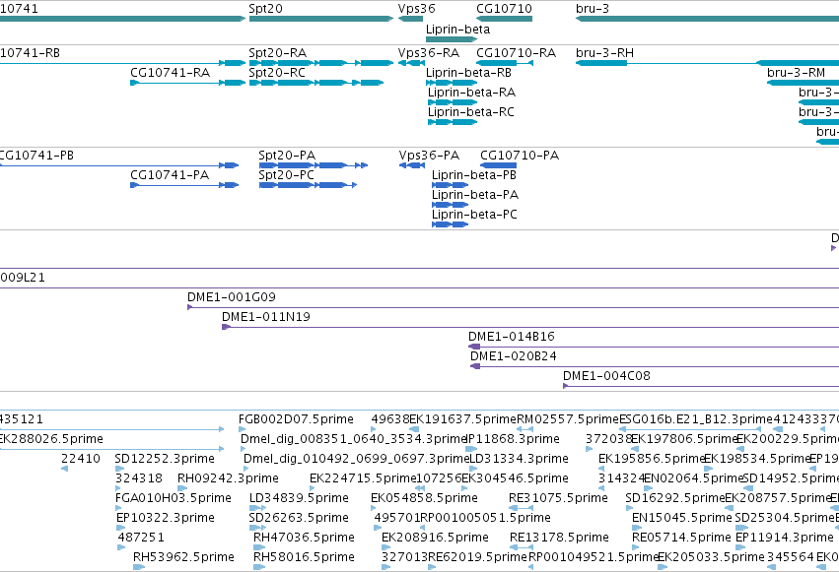The image size is (839, 572).
Task: Click EST FGB002D07.5prime
Action: tap(296, 419)
